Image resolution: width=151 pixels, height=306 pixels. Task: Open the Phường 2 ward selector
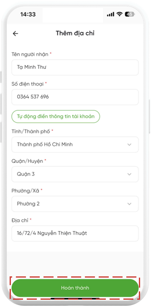[75, 204]
